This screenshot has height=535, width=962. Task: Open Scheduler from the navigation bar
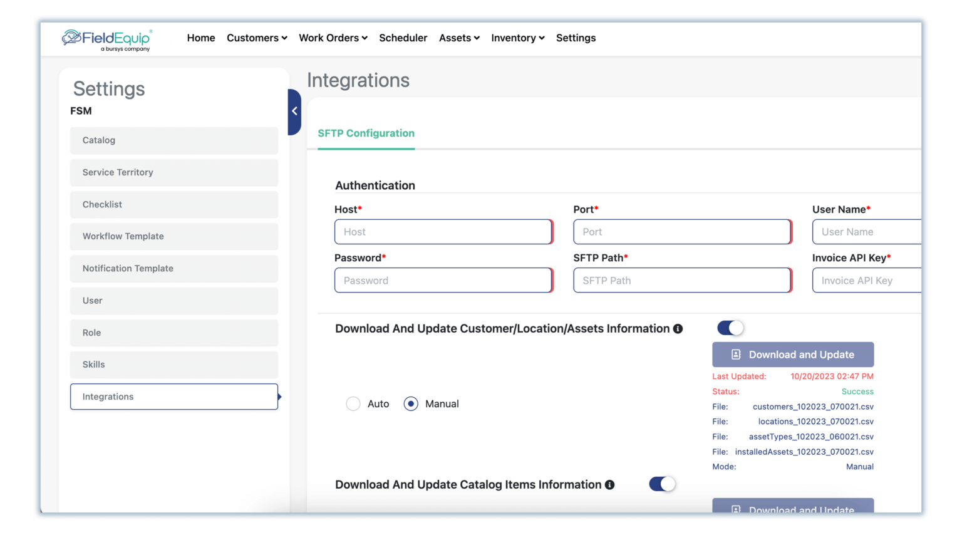click(403, 38)
